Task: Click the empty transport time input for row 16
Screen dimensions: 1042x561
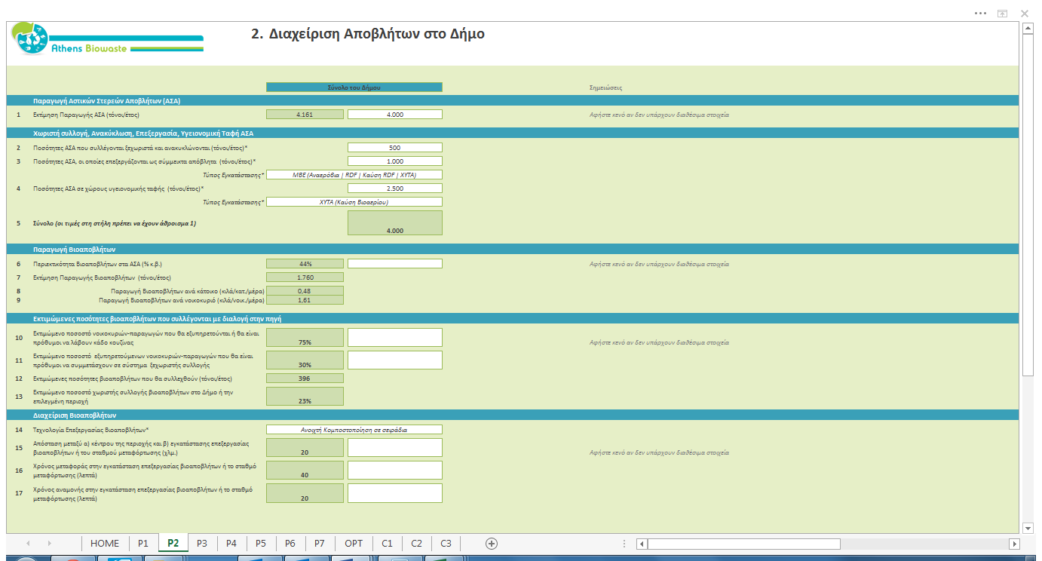Action: [395, 471]
